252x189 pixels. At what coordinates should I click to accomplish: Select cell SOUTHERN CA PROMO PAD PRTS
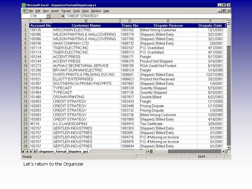click(86, 84)
